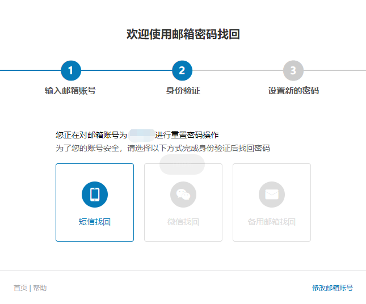The height and width of the screenshot is (304, 366).
Task: Click the blue progress line between steps 1 and 2
Action: (x=126, y=70)
